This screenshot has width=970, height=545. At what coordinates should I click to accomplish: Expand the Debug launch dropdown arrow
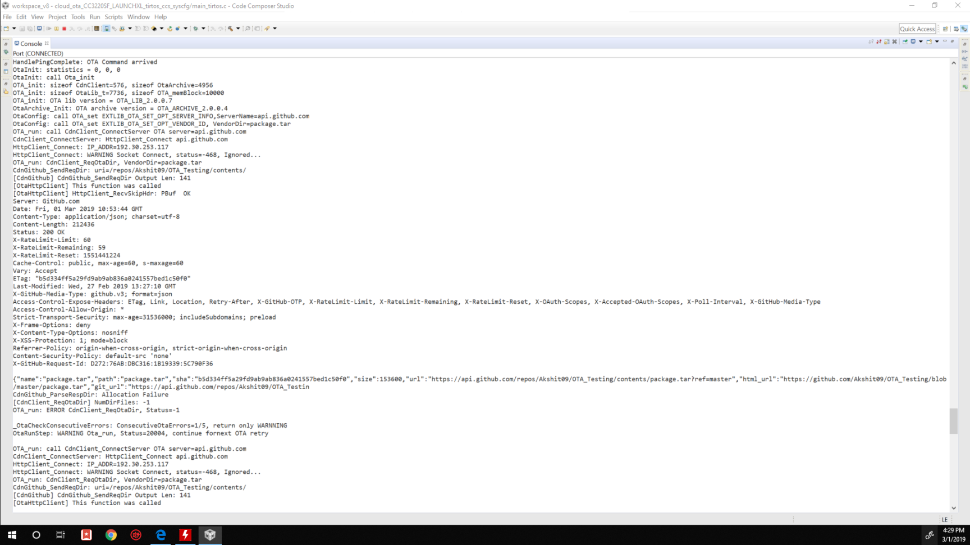[203, 29]
